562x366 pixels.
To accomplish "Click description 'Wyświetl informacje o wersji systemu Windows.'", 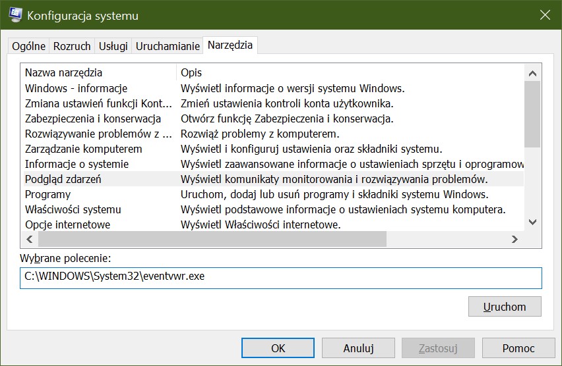I will 292,88.
